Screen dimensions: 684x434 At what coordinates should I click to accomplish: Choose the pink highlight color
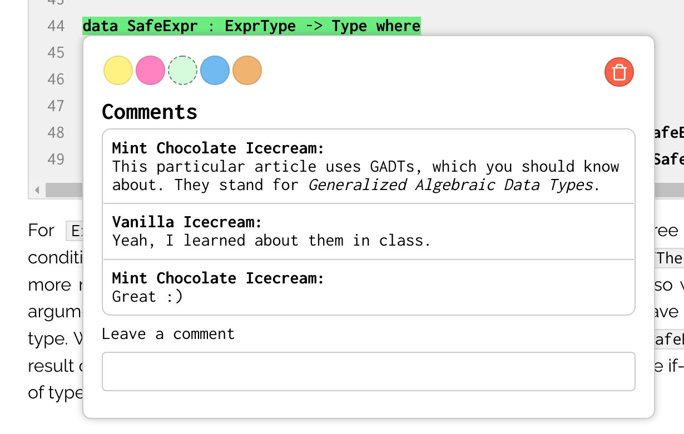coord(150,71)
